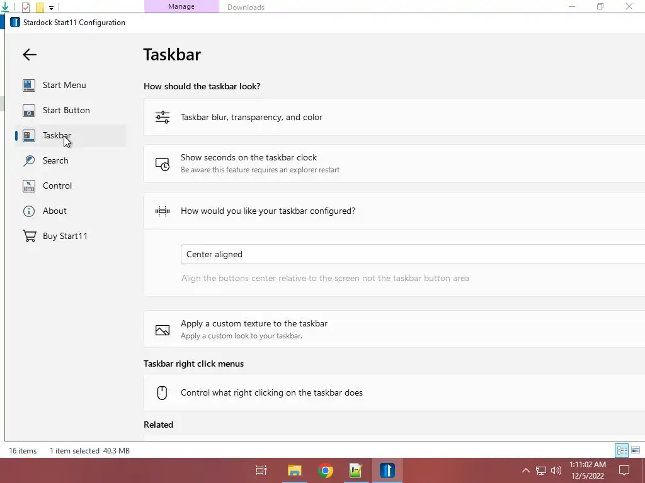Select Start Button in the sidebar

coord(71,111)
